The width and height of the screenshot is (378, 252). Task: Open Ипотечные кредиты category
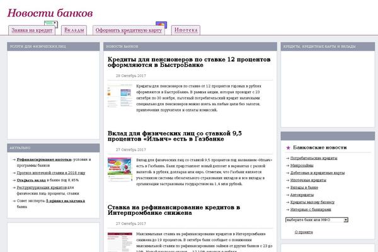[308, 180]
